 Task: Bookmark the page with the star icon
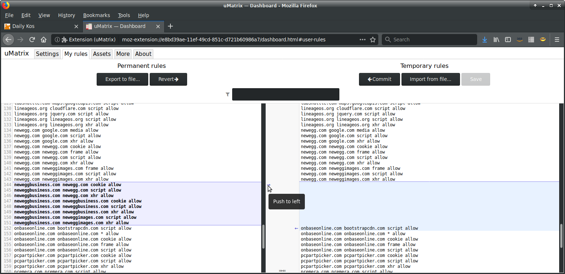tap(373, 40)
